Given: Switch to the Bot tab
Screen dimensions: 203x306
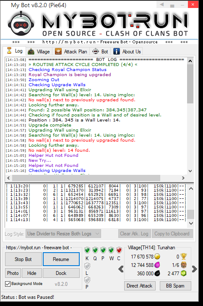Looking at the screenshot, I should point(100,52).
